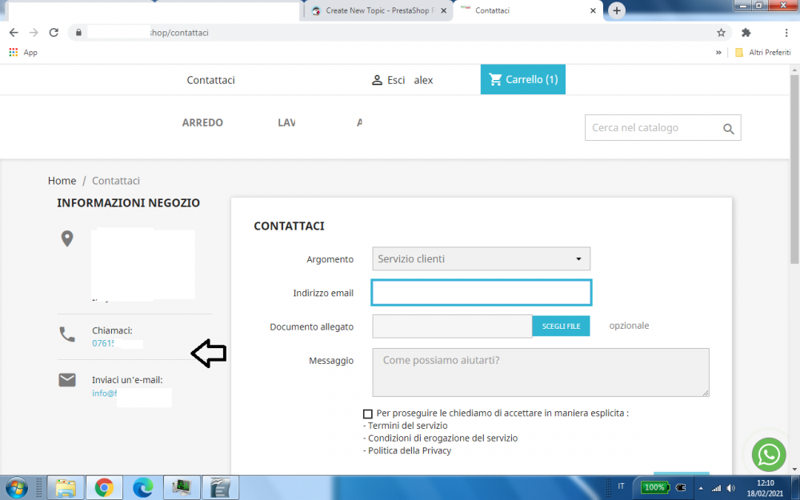Open the App grid shortcut in bookmarks bar
Screen dimensions: 800x500
tap(23, 53)
